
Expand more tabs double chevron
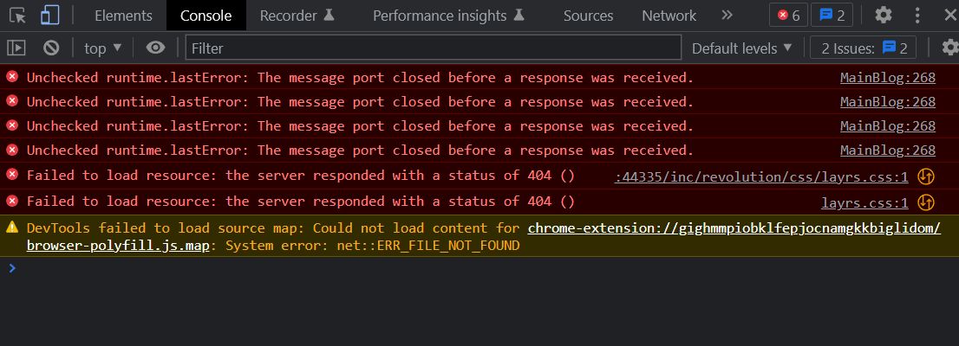click(727, 16)
